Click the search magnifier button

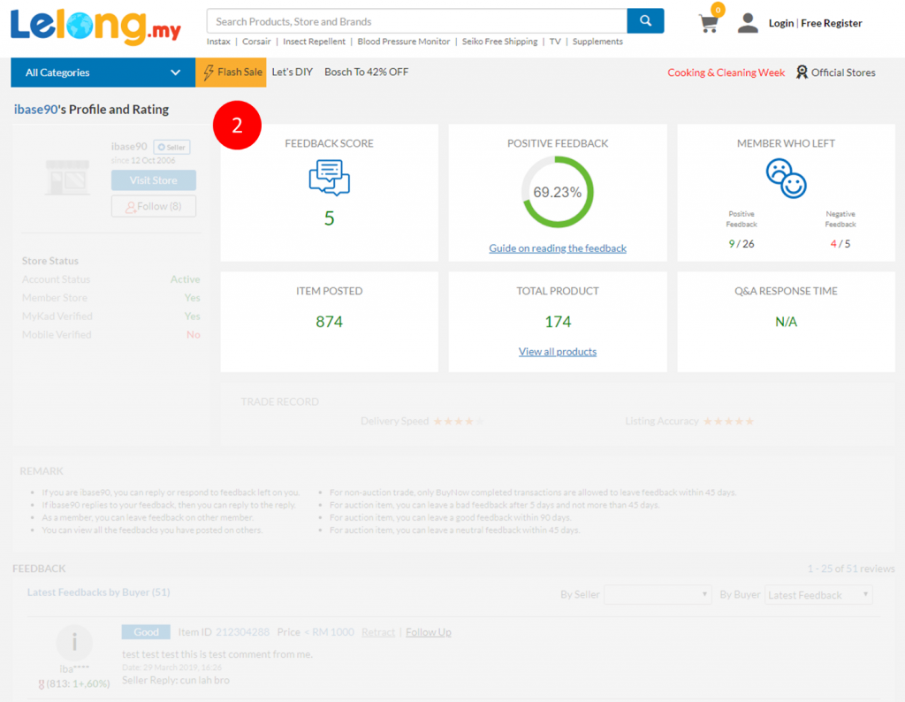(645, 21)
